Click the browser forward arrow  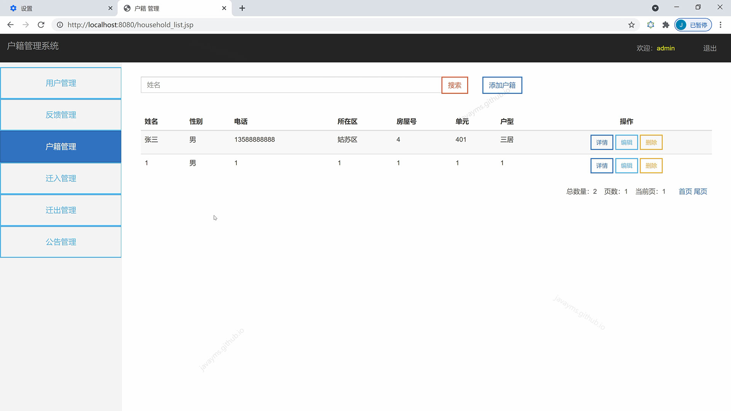click(26, 25)
